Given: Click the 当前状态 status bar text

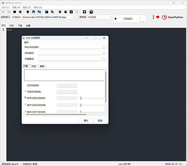Looking at the screenshot, I should coord(31,164).
